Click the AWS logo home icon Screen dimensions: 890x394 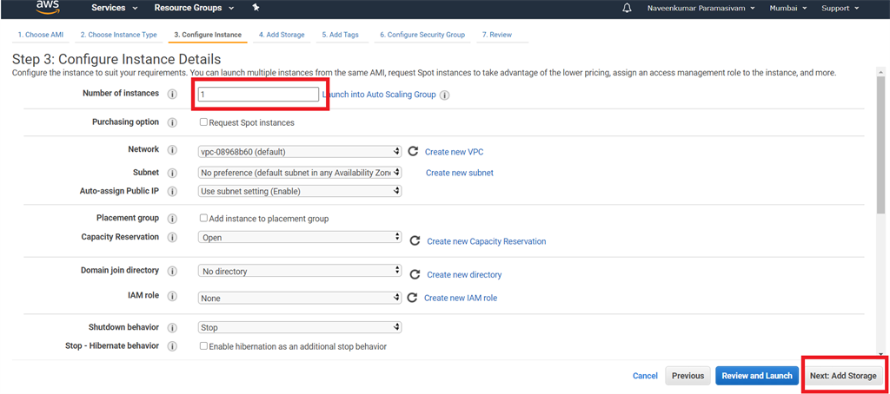(x=47, y=7)
